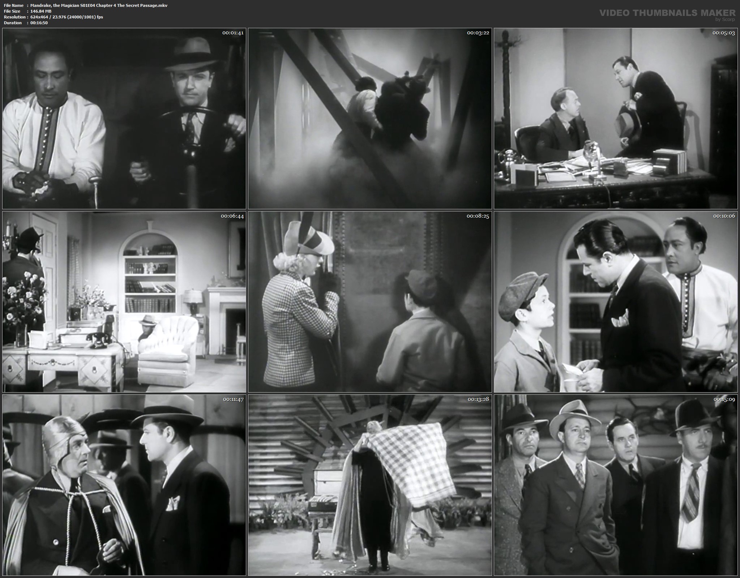Click the Resolution 624x464 text line

[x=54, y=17]
